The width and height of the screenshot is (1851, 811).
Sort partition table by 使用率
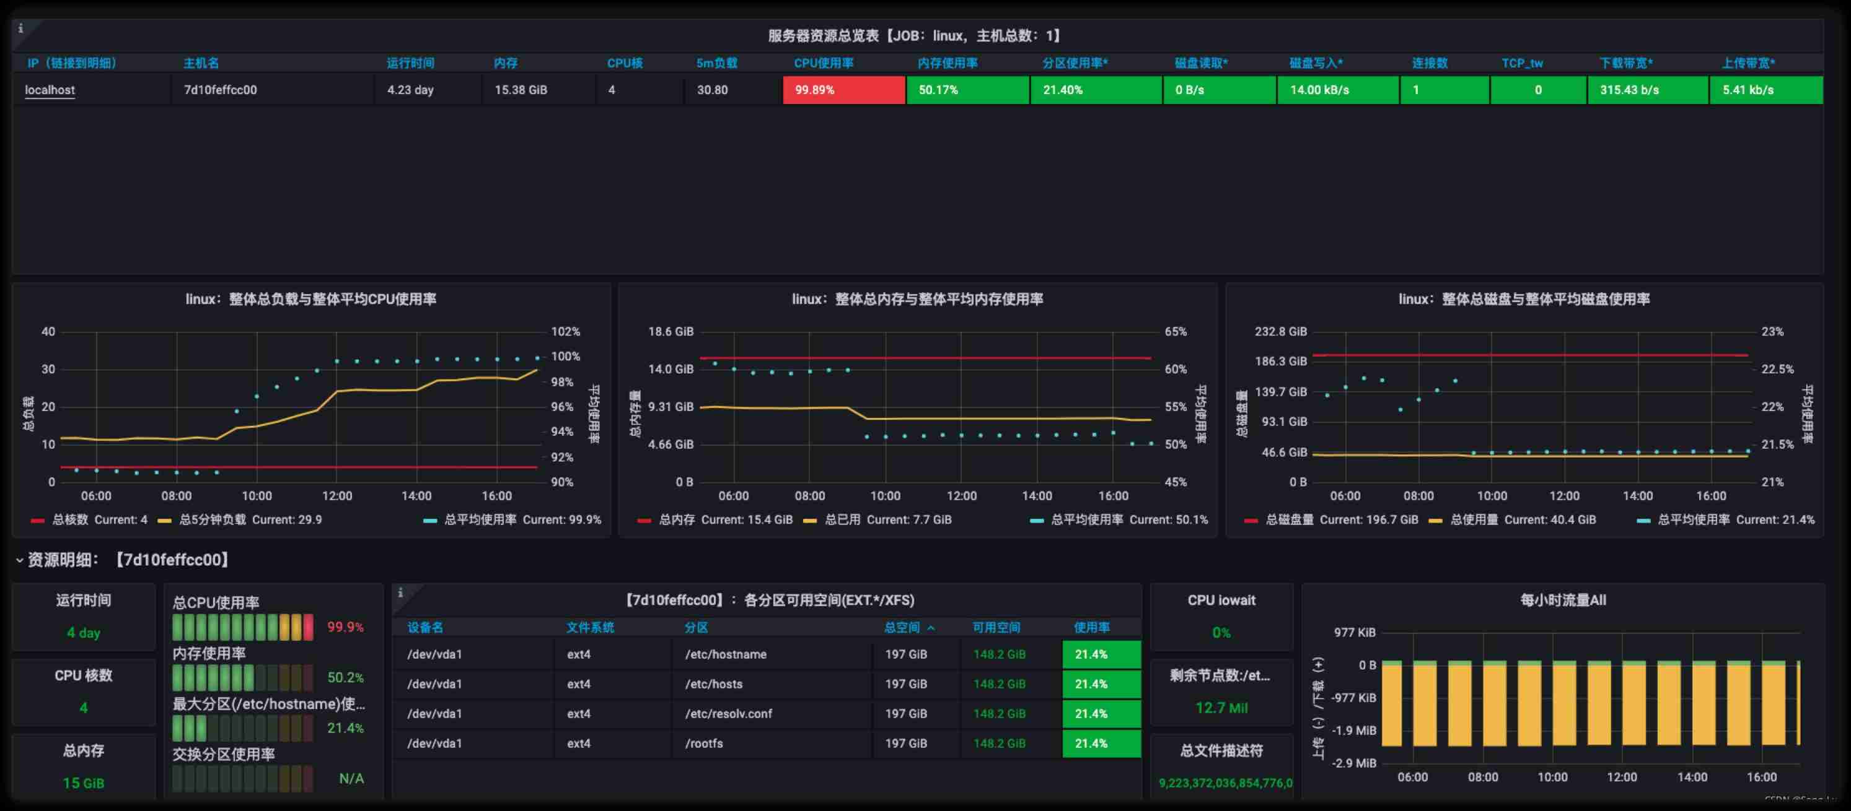(x=1091, y=627)
